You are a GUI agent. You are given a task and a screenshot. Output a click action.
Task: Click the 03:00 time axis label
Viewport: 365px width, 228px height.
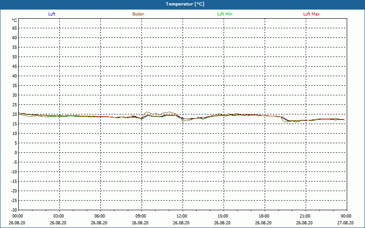59,216
